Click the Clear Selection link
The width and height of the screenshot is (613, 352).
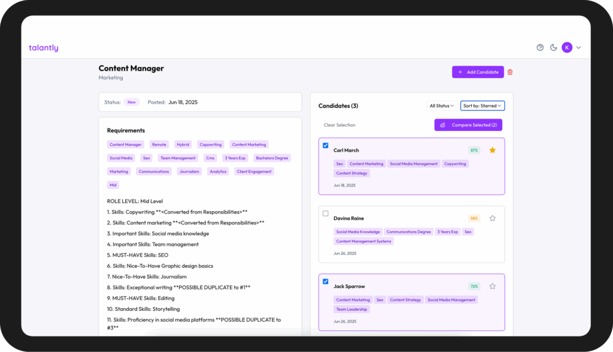[x=339, y=125]
